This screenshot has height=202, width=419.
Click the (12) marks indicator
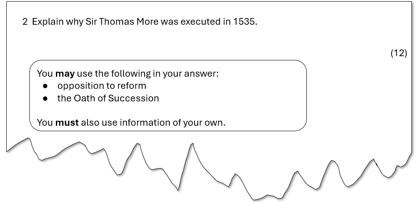click(x=399, y=53)
